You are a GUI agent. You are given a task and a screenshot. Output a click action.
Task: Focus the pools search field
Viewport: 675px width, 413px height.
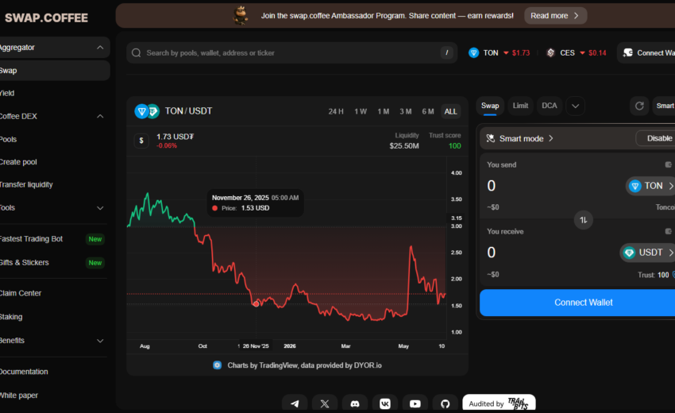tap(291, 53)
